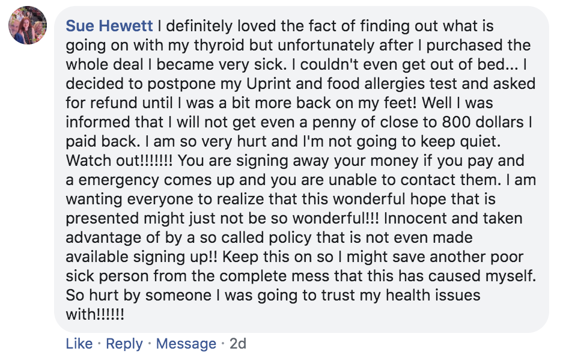Open the Sue Hewett profile name link
Image resolution: width=566 pixels, height=357 pixels.
[x=110, y=26]
